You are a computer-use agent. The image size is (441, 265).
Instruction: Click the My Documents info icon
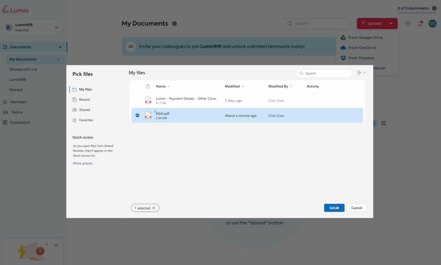click(x=174, y=24)
